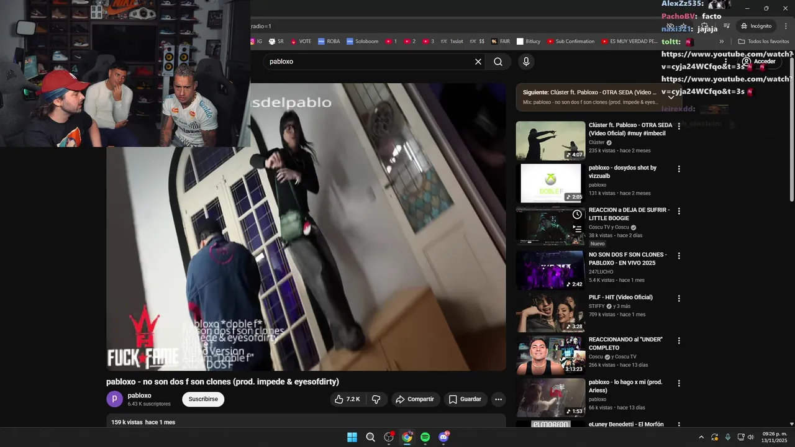795x447 pixels.
Task: Open the dosydos shot by vizzualb thumbnail
Action: click(x=550, y=183)
